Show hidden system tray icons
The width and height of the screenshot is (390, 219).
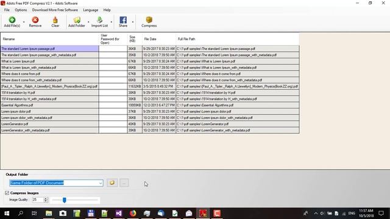pos(316,214)
